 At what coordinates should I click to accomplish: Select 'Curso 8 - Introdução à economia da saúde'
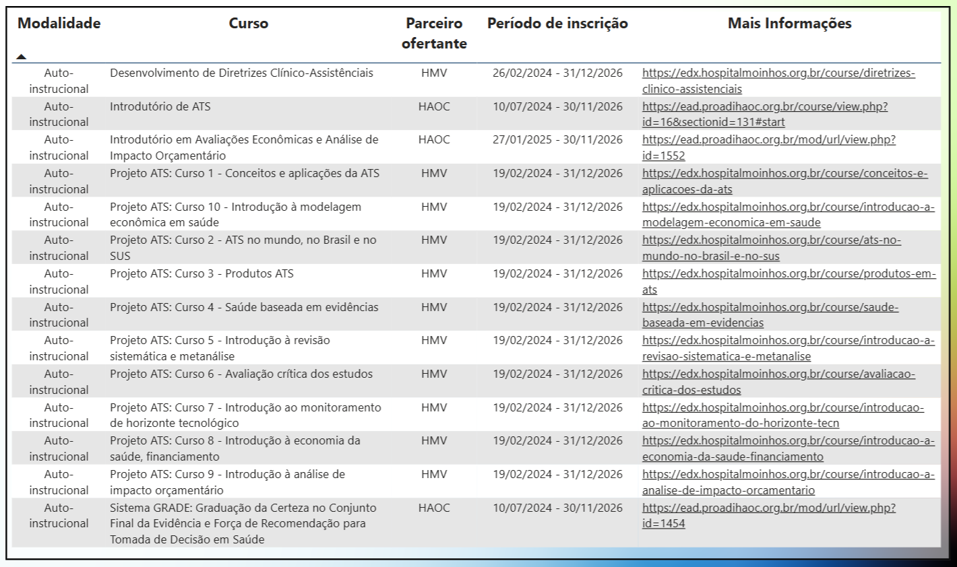click(x=235, y=448)
